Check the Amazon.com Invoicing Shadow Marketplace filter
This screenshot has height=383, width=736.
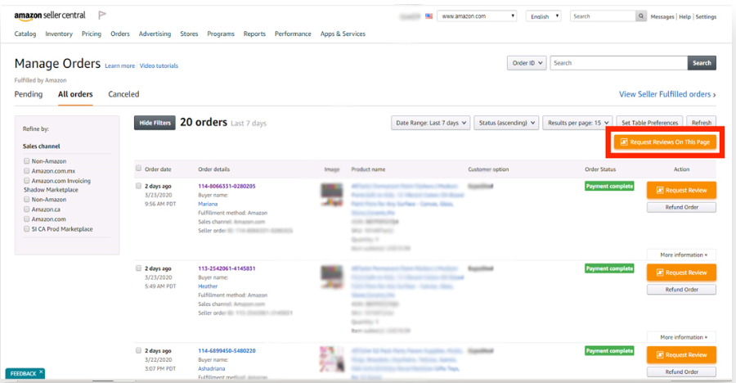tap(27, 181)
